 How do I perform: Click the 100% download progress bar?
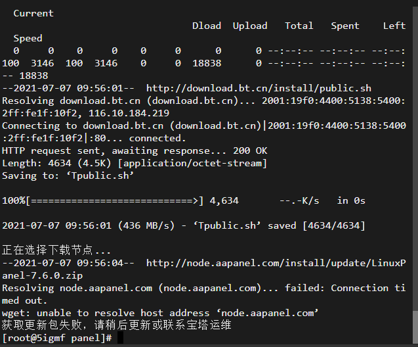(x=102, y=200)
